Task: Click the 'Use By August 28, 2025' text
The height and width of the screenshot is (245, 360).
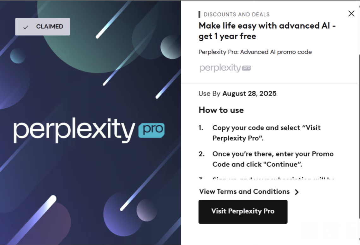Action: [237, 94]
